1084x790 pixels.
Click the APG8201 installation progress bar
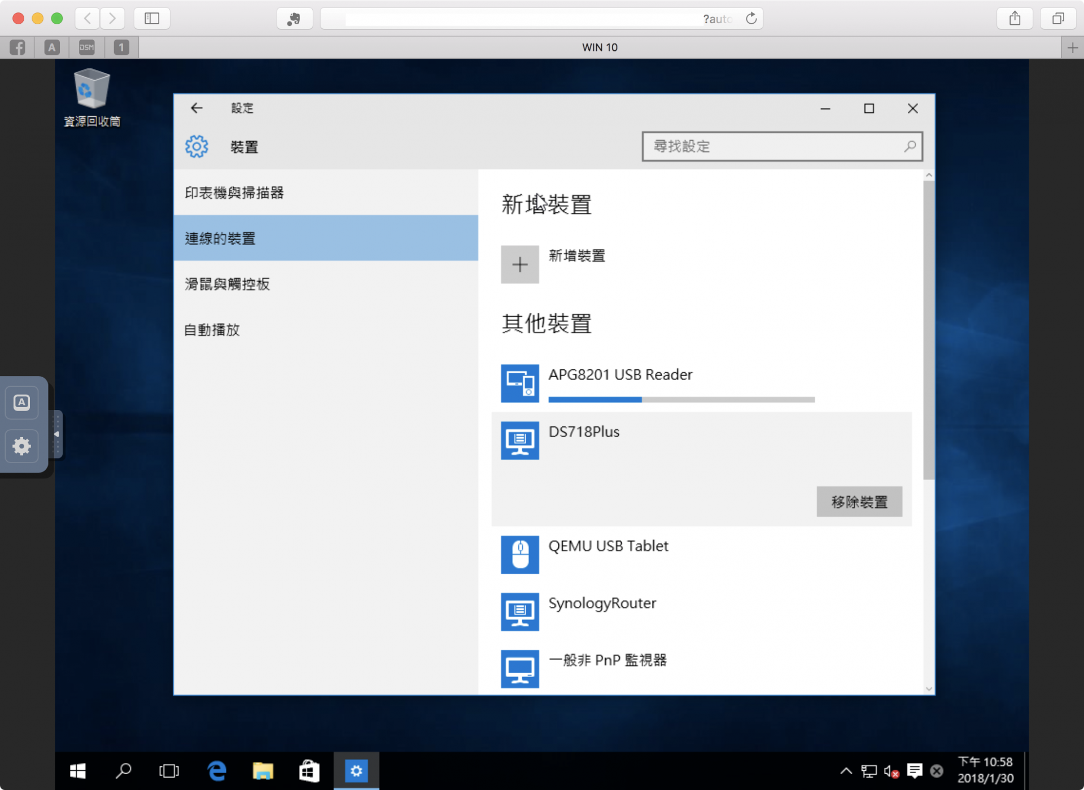pyautogui.click(x=681, y=399)
